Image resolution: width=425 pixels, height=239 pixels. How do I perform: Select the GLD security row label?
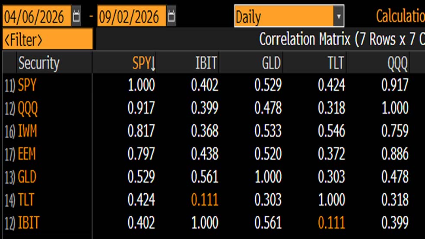[x=27, y=177]
